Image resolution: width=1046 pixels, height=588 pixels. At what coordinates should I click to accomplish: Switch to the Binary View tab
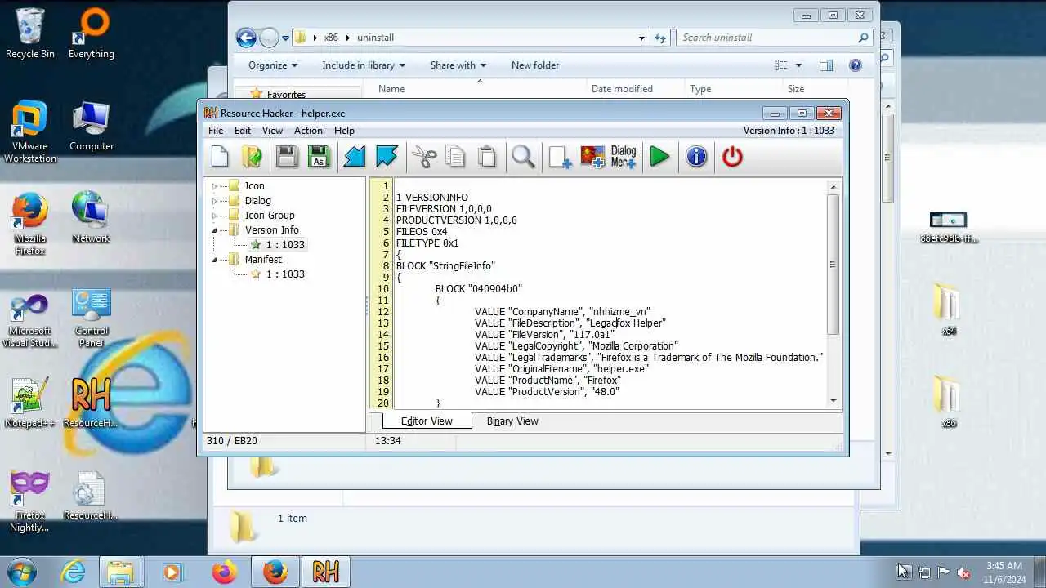(x=512, y=421)
